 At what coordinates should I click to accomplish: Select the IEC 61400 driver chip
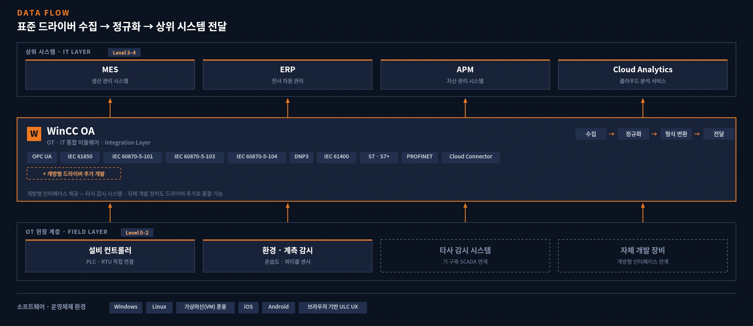(x=336, y=157)
